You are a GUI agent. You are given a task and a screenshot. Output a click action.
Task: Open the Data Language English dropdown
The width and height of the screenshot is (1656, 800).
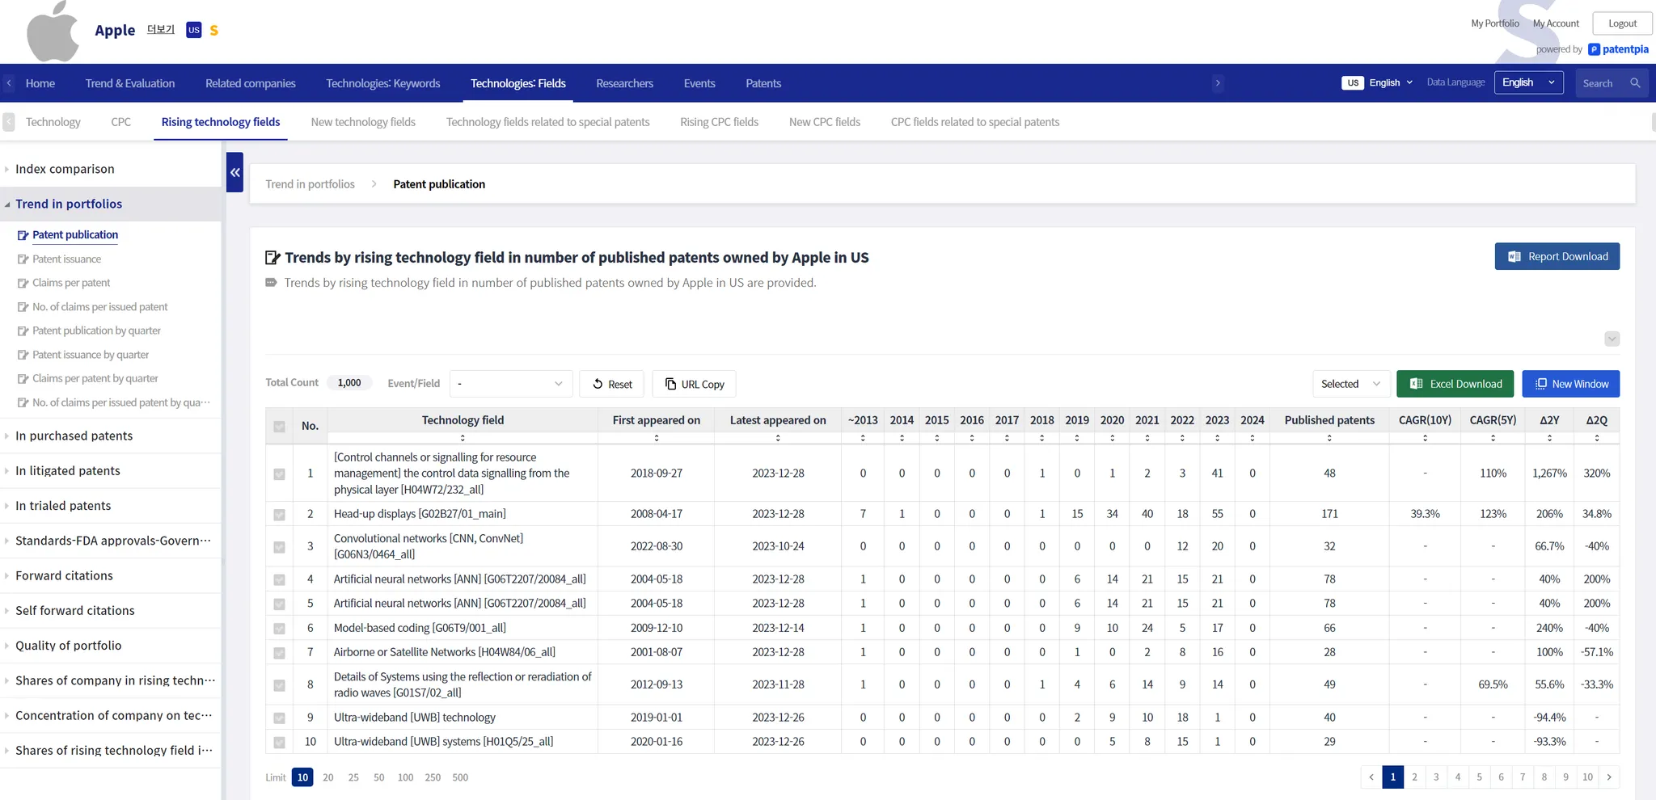pos(1528,83)
